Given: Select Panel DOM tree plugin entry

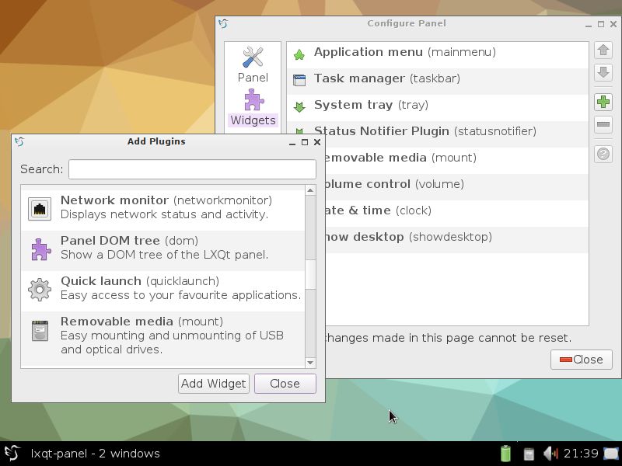Looking at the screenshot, I should click(x=163, y=251).
